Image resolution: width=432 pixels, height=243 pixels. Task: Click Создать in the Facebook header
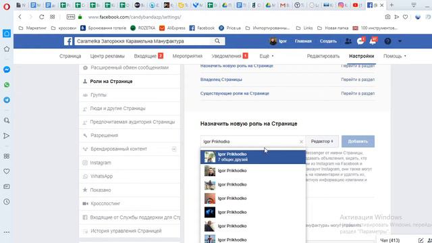328,41
